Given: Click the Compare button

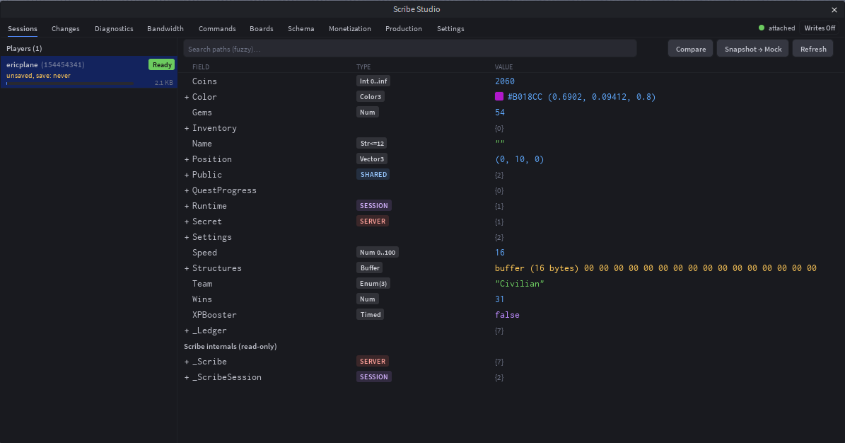Looking at the screenshot, I should pyautogui.click(x=691, y=49).
